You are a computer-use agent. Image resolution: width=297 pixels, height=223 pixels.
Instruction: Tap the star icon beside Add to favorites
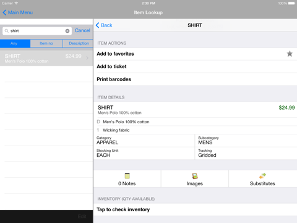click(x=290, y=54)
